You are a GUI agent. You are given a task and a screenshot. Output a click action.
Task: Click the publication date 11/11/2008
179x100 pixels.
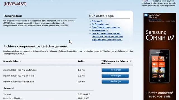[x=83, y=98]
